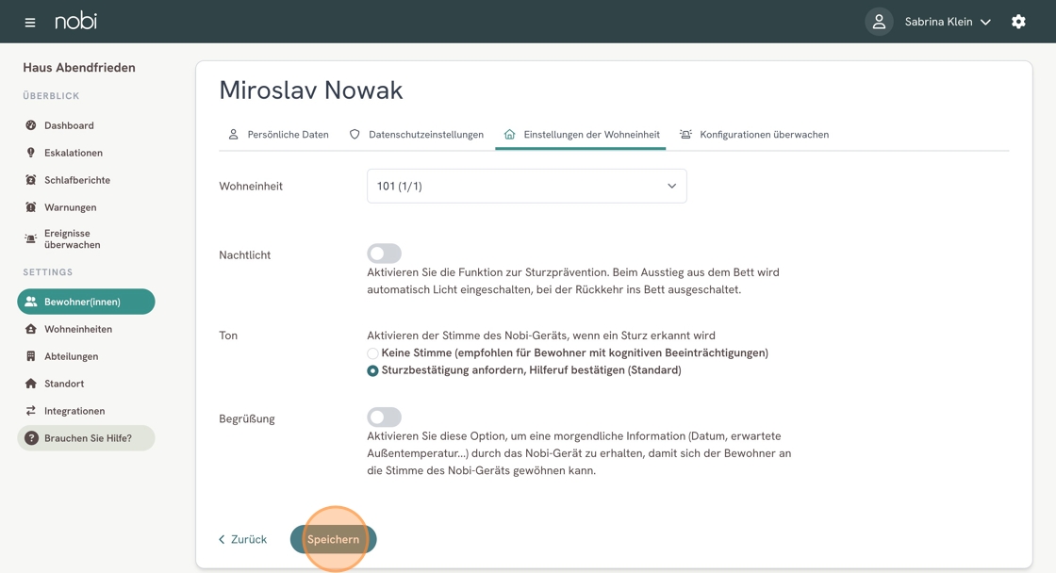Click the nobi logo

(76, 21)
